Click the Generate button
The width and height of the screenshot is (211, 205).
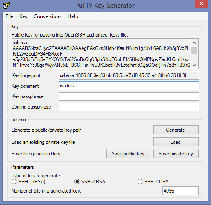pyautogui.click(x=176, y=130)
